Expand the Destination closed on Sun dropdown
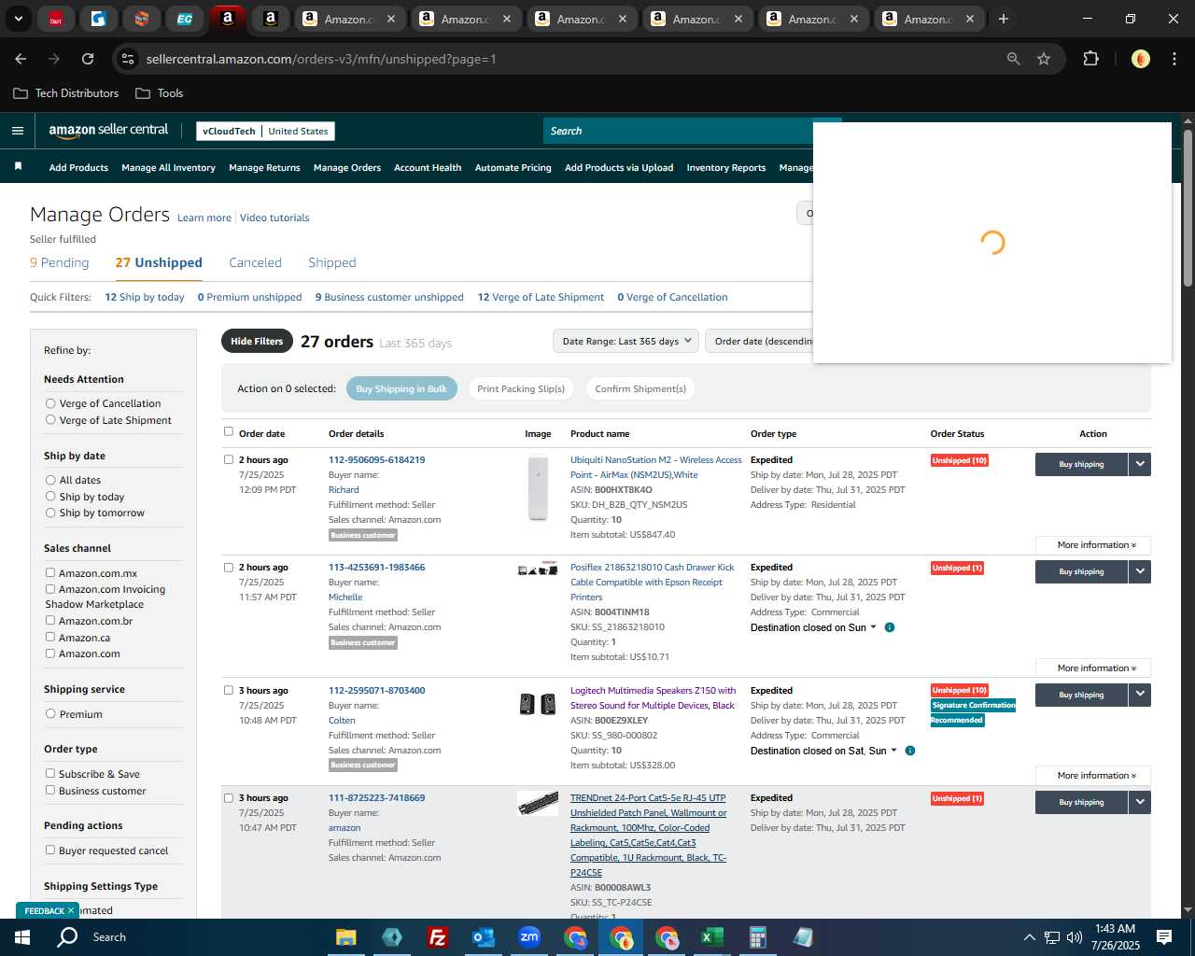 coord(814,627)
